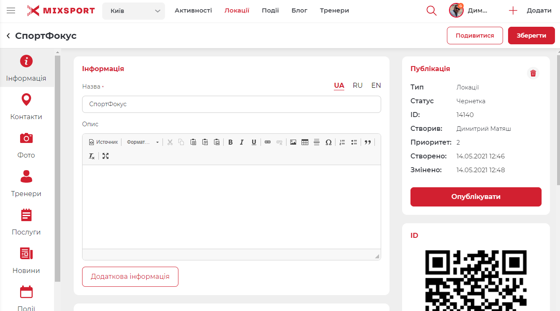The height and width of the screenshot is (311, 560).
Task: Toggle source mode with Источник button
Action: tap(104, 142)
